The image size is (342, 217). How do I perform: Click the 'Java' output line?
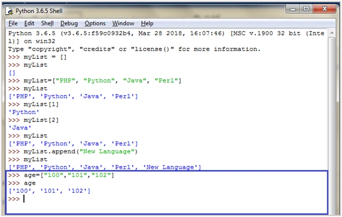coord(20,128)
